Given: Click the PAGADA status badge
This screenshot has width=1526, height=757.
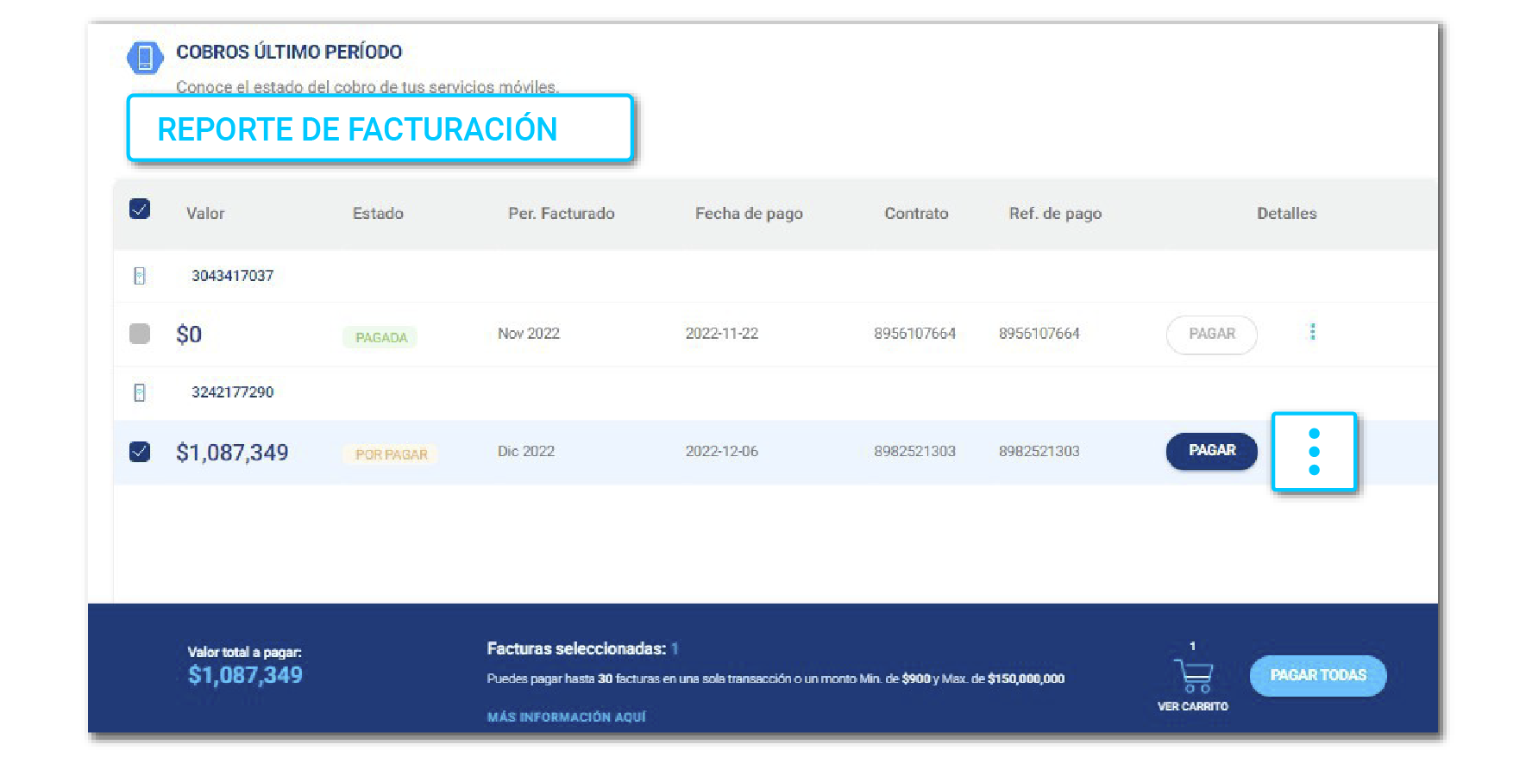Looking at the screenshot, I should (380, 337).
